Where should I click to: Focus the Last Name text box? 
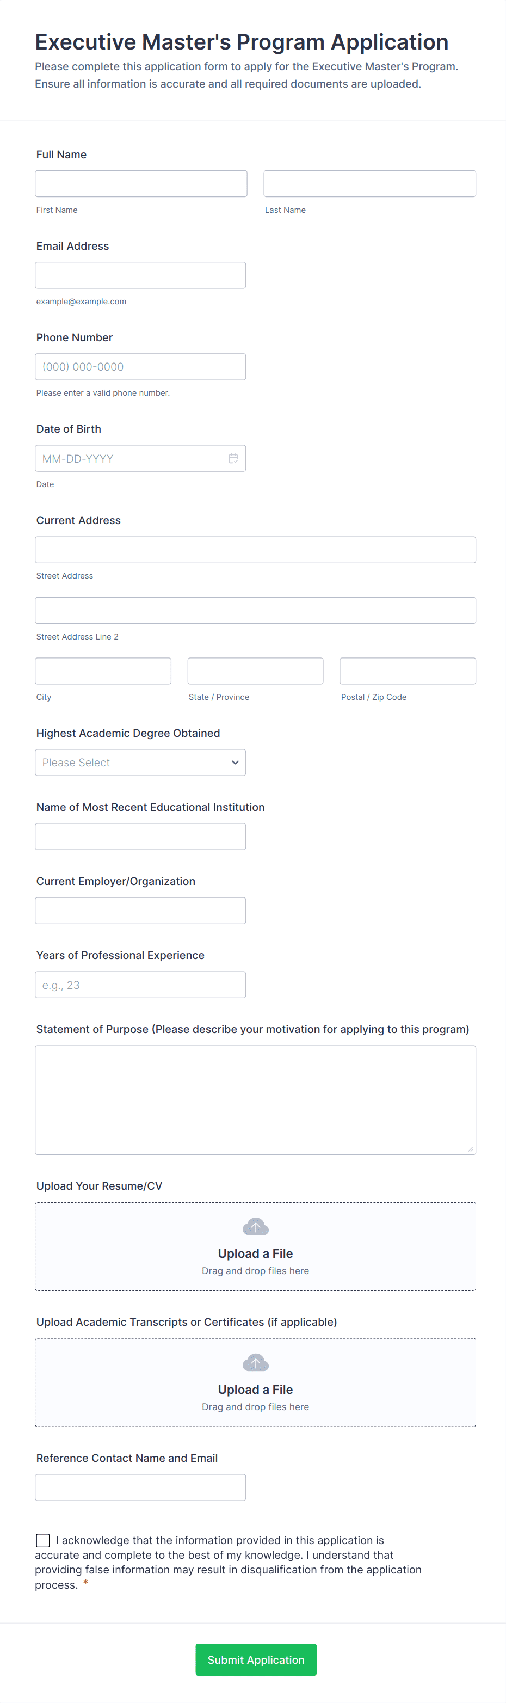click(x=369, y=184)
